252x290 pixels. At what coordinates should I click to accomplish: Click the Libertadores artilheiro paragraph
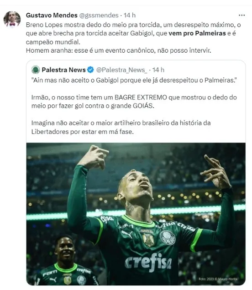[121, 127]
